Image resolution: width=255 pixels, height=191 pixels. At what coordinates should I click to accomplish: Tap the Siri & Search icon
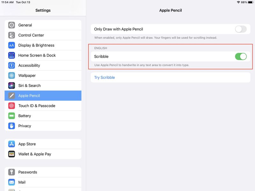click(x=11, y=86)
